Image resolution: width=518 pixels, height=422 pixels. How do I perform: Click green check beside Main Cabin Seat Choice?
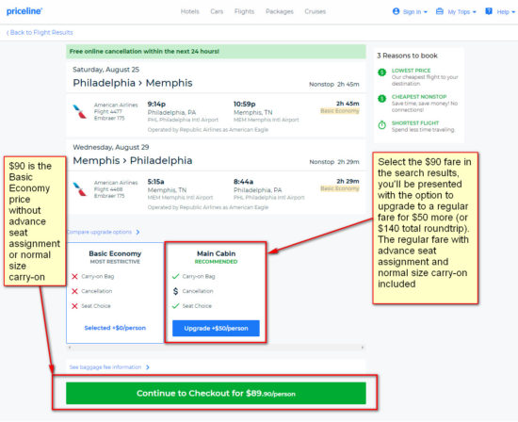coord(176,306)
